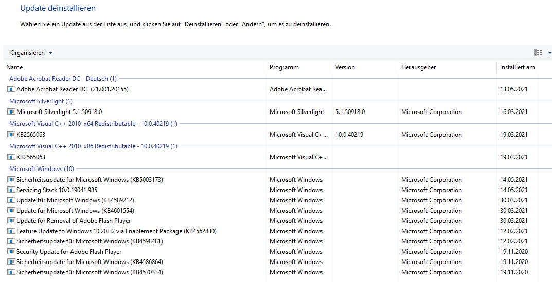Click Microsoft Corporation publisher in Silverlight row
This screenshot has width=552, height=282.
click(x=432, y=112)
